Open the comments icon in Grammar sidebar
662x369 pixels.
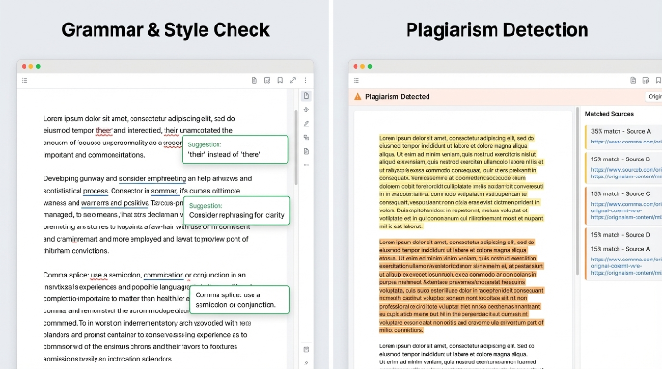coord(306,138)
